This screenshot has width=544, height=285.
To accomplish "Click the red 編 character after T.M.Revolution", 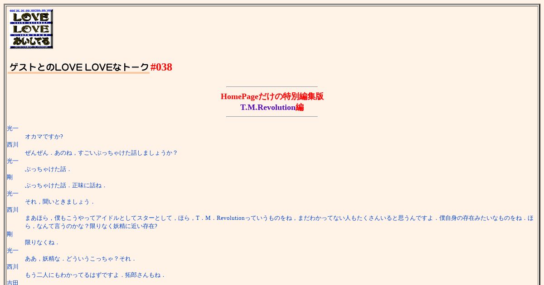I will [300, 107].
